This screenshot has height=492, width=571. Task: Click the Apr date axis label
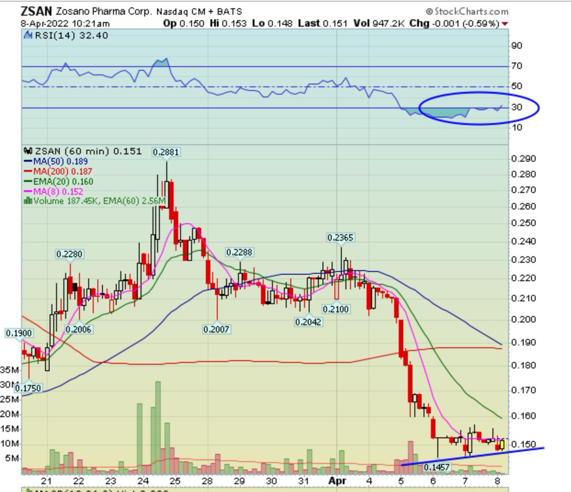tap(337, 481)
